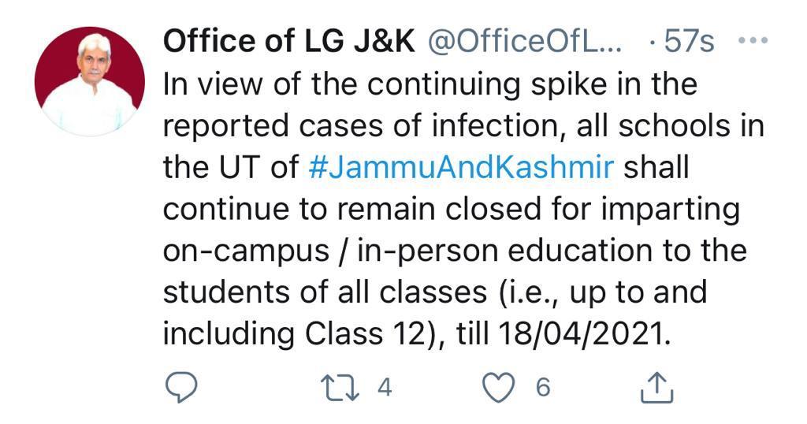807x424 pixels.
Task: Open the Office of LG J&K display name
Action: [x=288, y=41]
